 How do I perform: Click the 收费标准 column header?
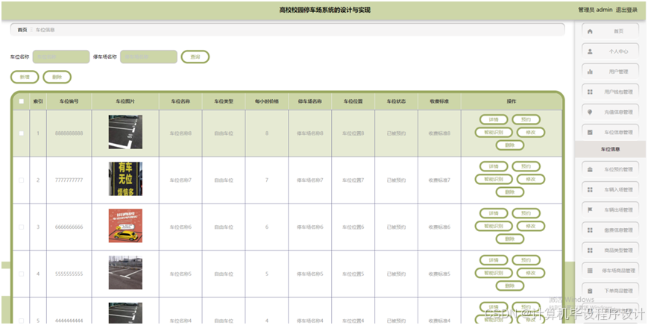[439, 101]
